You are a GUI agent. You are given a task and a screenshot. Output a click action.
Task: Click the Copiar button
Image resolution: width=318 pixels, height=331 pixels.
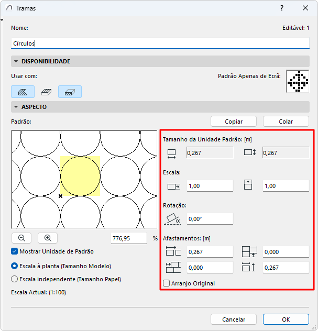[x=234, y=122]
